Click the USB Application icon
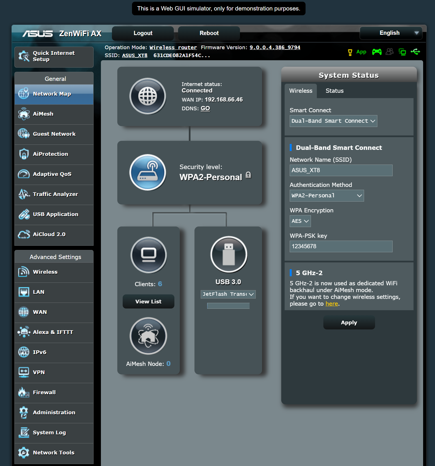Viewport: 435px width, 466px height. 24,214
